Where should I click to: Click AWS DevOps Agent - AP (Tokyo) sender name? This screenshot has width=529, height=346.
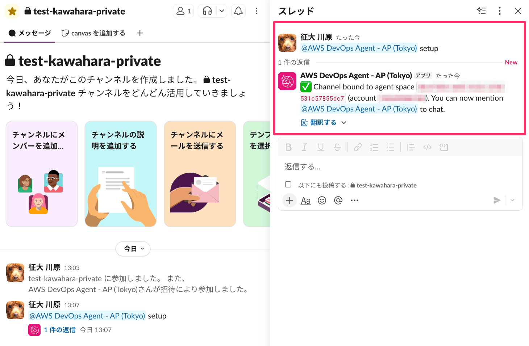point(356,76)
